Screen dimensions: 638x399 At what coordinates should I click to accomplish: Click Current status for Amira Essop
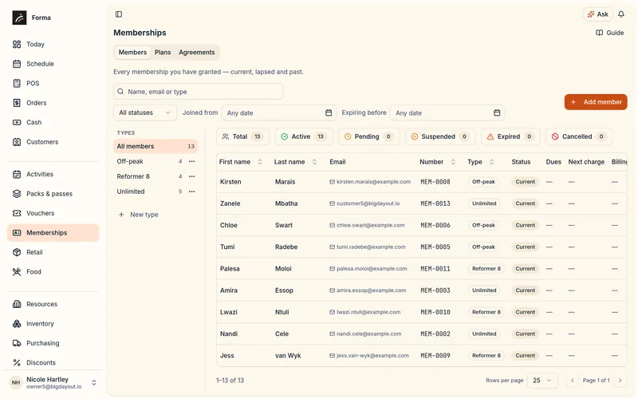pos(526,290)
